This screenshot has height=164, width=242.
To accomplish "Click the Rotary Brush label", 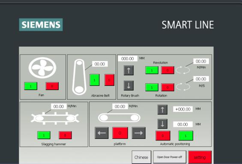I will pos(130,96).
